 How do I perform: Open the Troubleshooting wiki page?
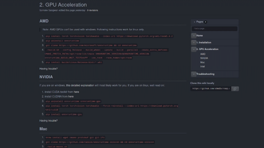[x=205, y=74]
